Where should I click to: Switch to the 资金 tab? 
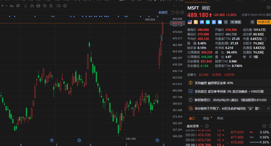[x=206, y=118]
